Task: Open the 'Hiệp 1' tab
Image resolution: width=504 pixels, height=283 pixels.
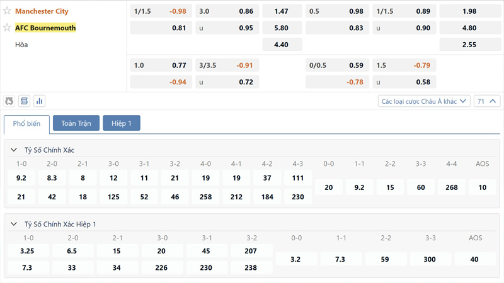Action: coord(122,123)
